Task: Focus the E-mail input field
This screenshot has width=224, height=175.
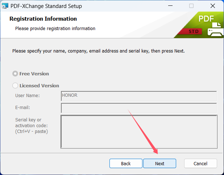Action: point(139,108)
